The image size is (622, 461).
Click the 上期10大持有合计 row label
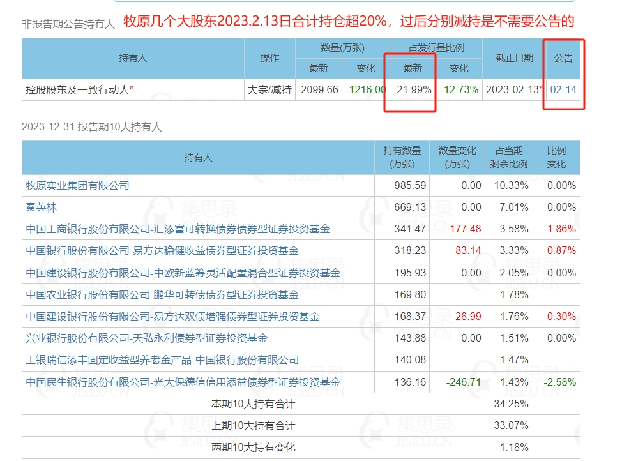pos(253,426)
